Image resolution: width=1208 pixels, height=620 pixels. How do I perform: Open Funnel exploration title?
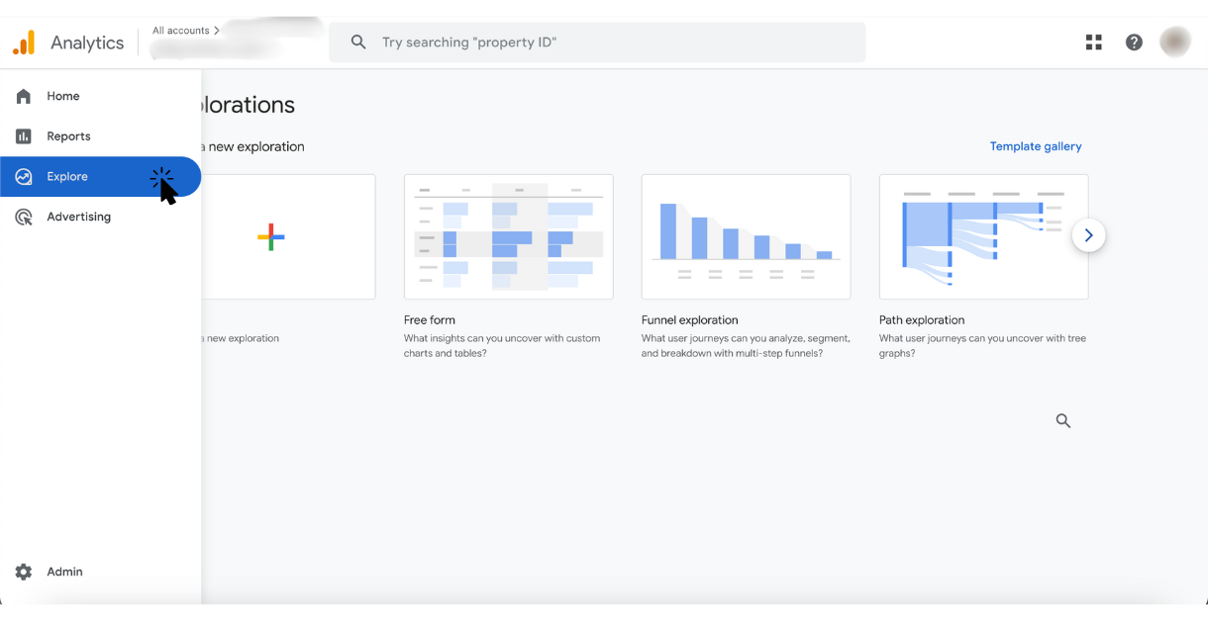[x=689, y=320]
